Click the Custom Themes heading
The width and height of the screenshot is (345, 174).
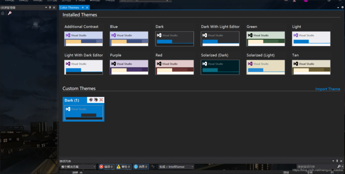[79, 88]
